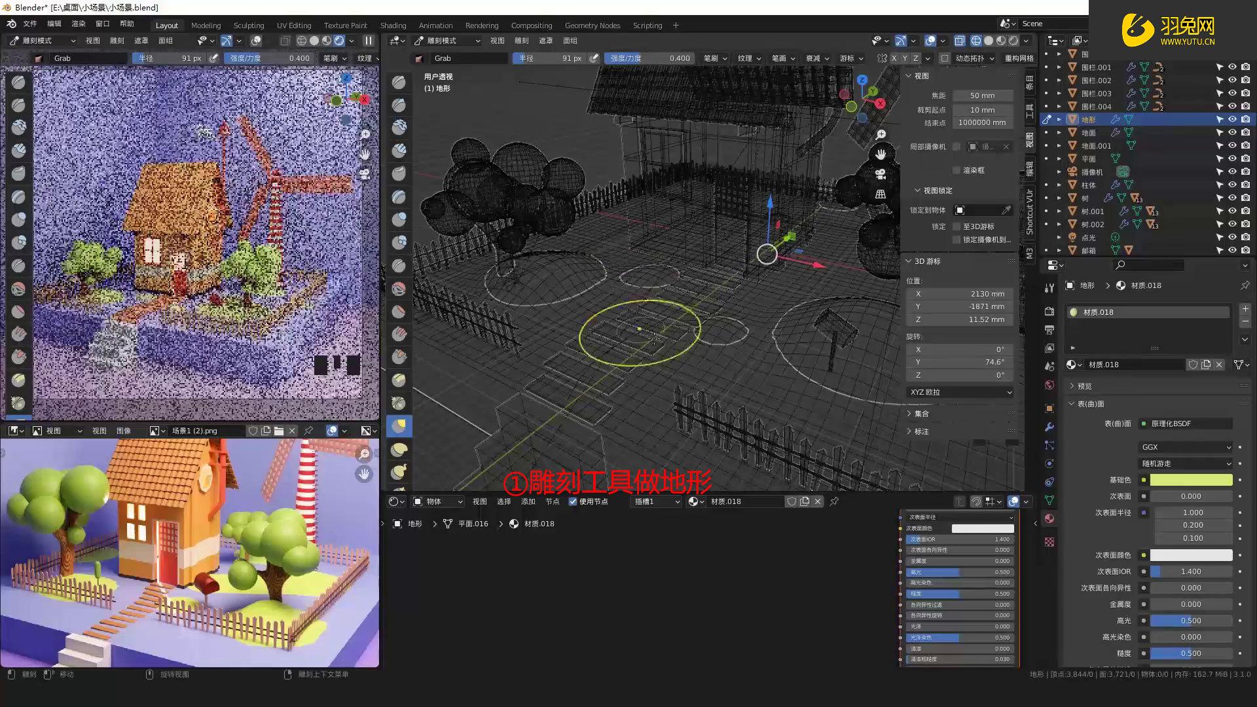Enable lock 至3D游标 checkbox
Viewport: 1257px width, 707px height.
click(x=956, y=227)
